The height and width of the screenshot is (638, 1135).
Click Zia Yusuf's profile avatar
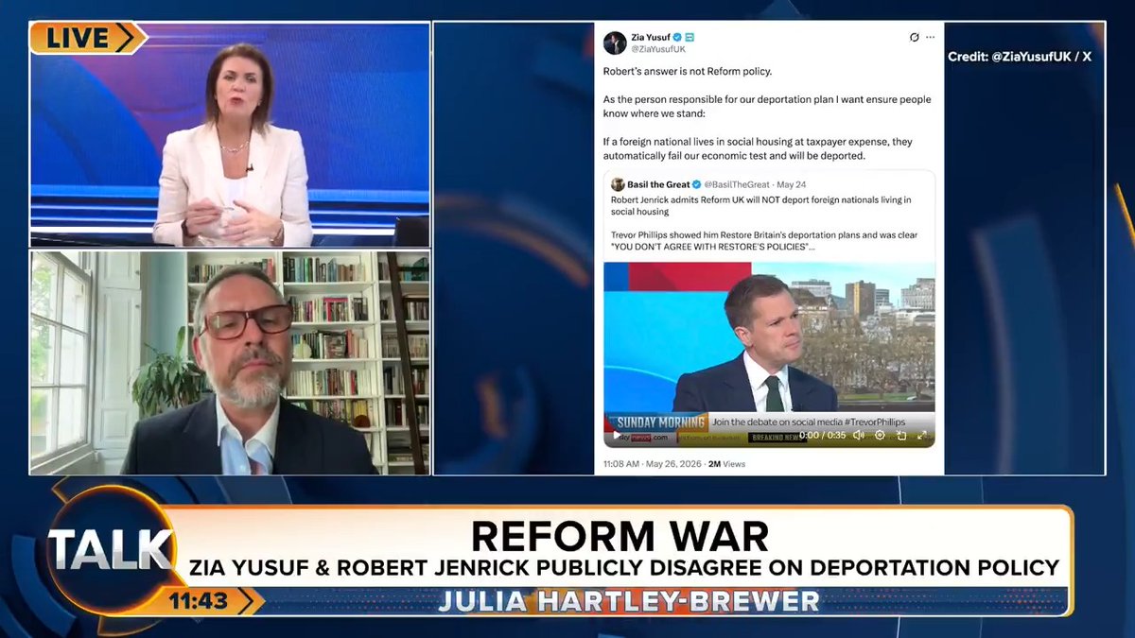[x=615, y=43]
